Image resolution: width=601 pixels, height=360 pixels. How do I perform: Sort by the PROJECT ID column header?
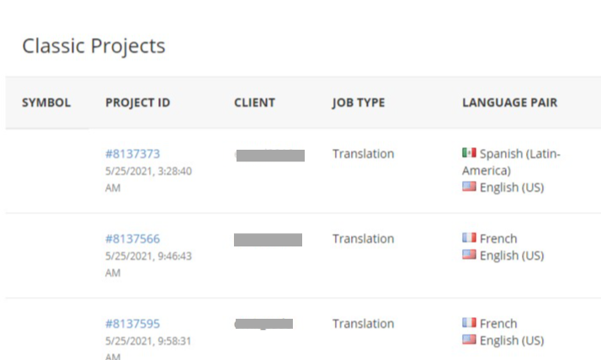137,103
